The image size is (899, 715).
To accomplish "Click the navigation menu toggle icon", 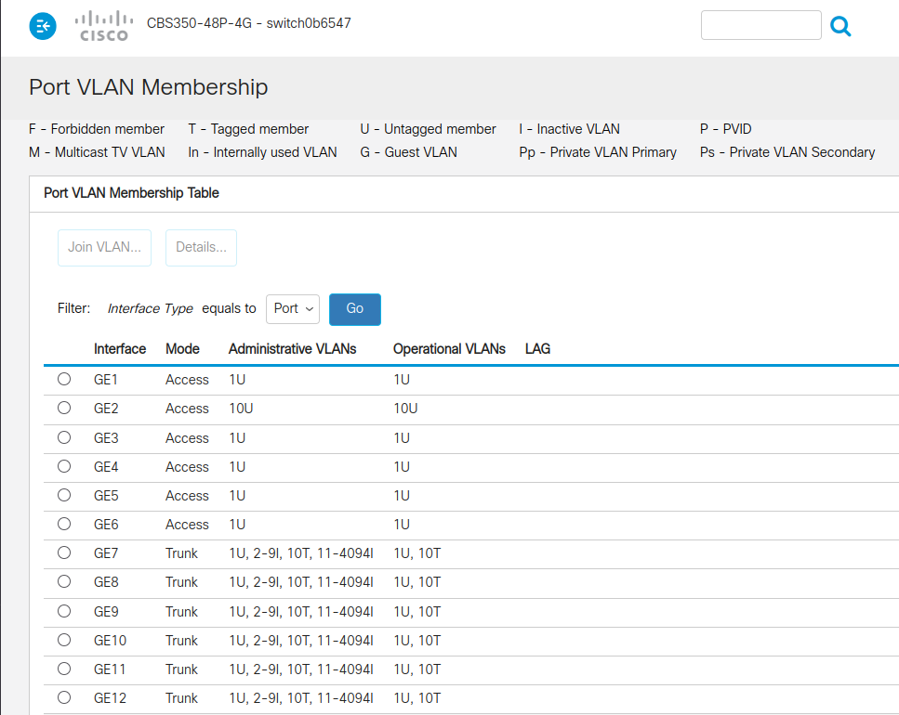I will (43, 27).
